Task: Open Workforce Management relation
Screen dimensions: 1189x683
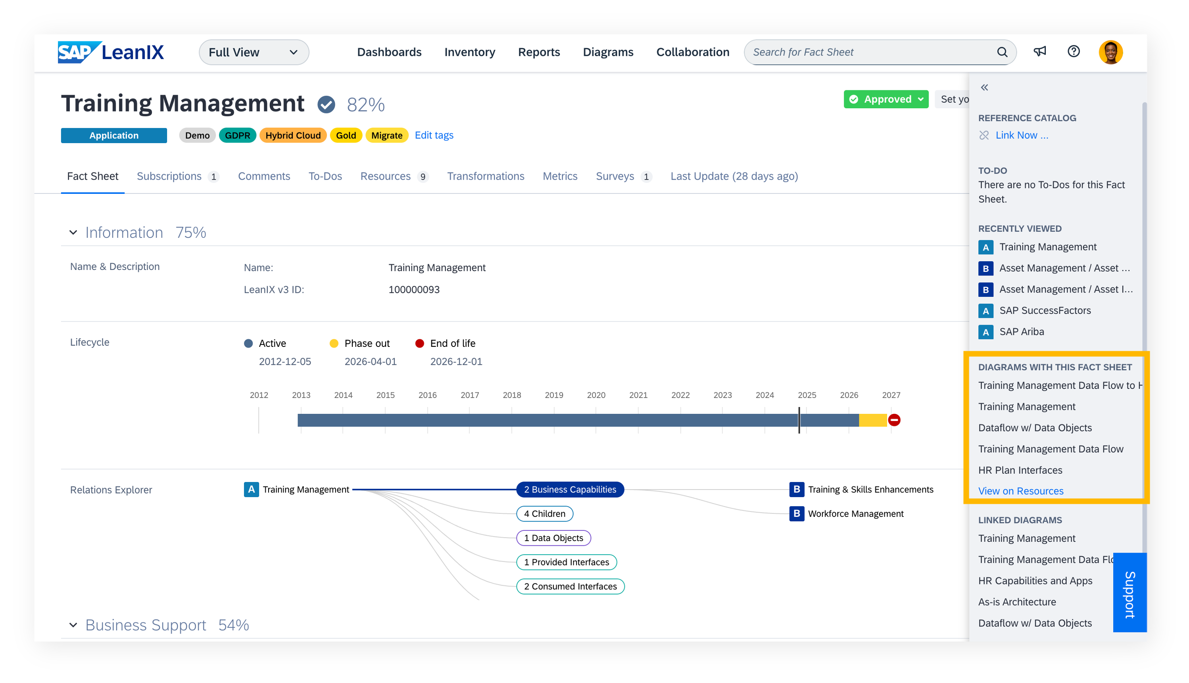Action: (x=855, y=514)
